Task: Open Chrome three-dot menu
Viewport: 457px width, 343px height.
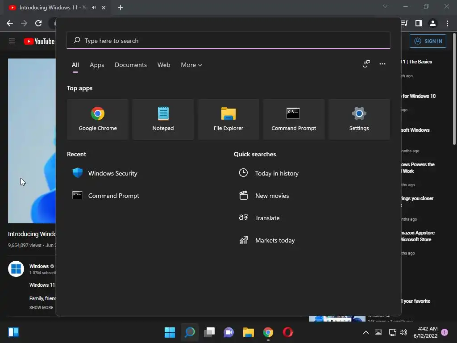Action: [x=447, y=23]
